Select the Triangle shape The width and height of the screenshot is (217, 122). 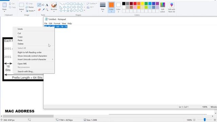(81, 4)
